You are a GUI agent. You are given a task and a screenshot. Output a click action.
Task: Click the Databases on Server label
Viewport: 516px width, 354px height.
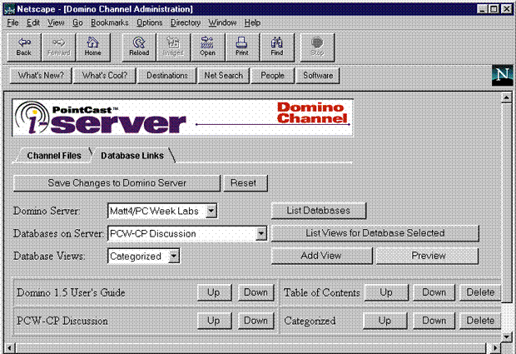tap(58, 233)
